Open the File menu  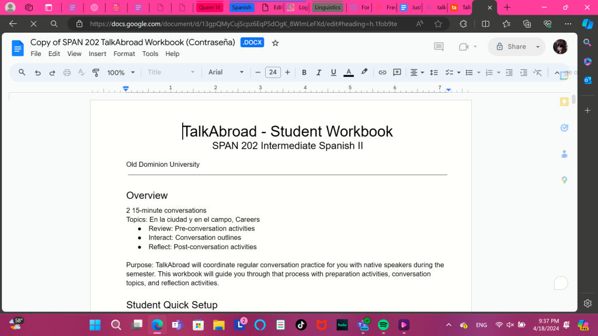click(x=36, y=54)
